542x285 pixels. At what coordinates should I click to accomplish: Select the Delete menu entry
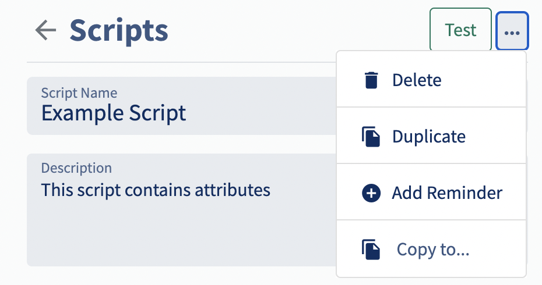[417, 80]
